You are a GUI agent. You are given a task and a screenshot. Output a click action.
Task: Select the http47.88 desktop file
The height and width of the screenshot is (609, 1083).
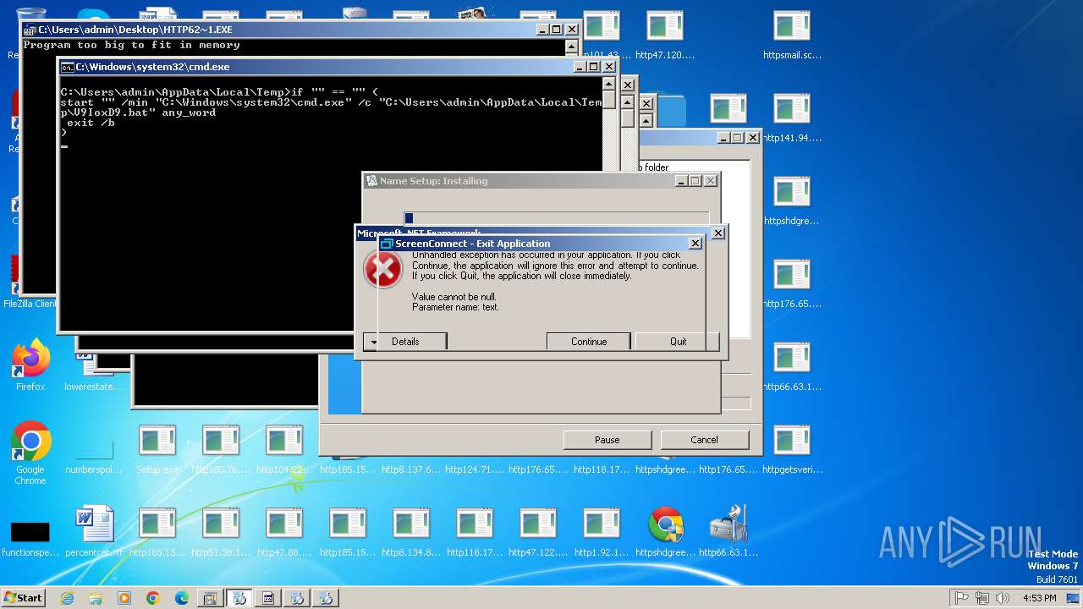coord(284,533)
